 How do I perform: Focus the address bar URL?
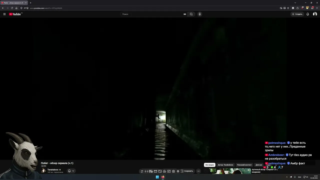46,8
